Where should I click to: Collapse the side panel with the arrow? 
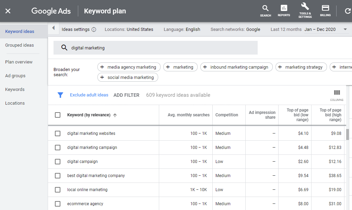pos(54,28)
